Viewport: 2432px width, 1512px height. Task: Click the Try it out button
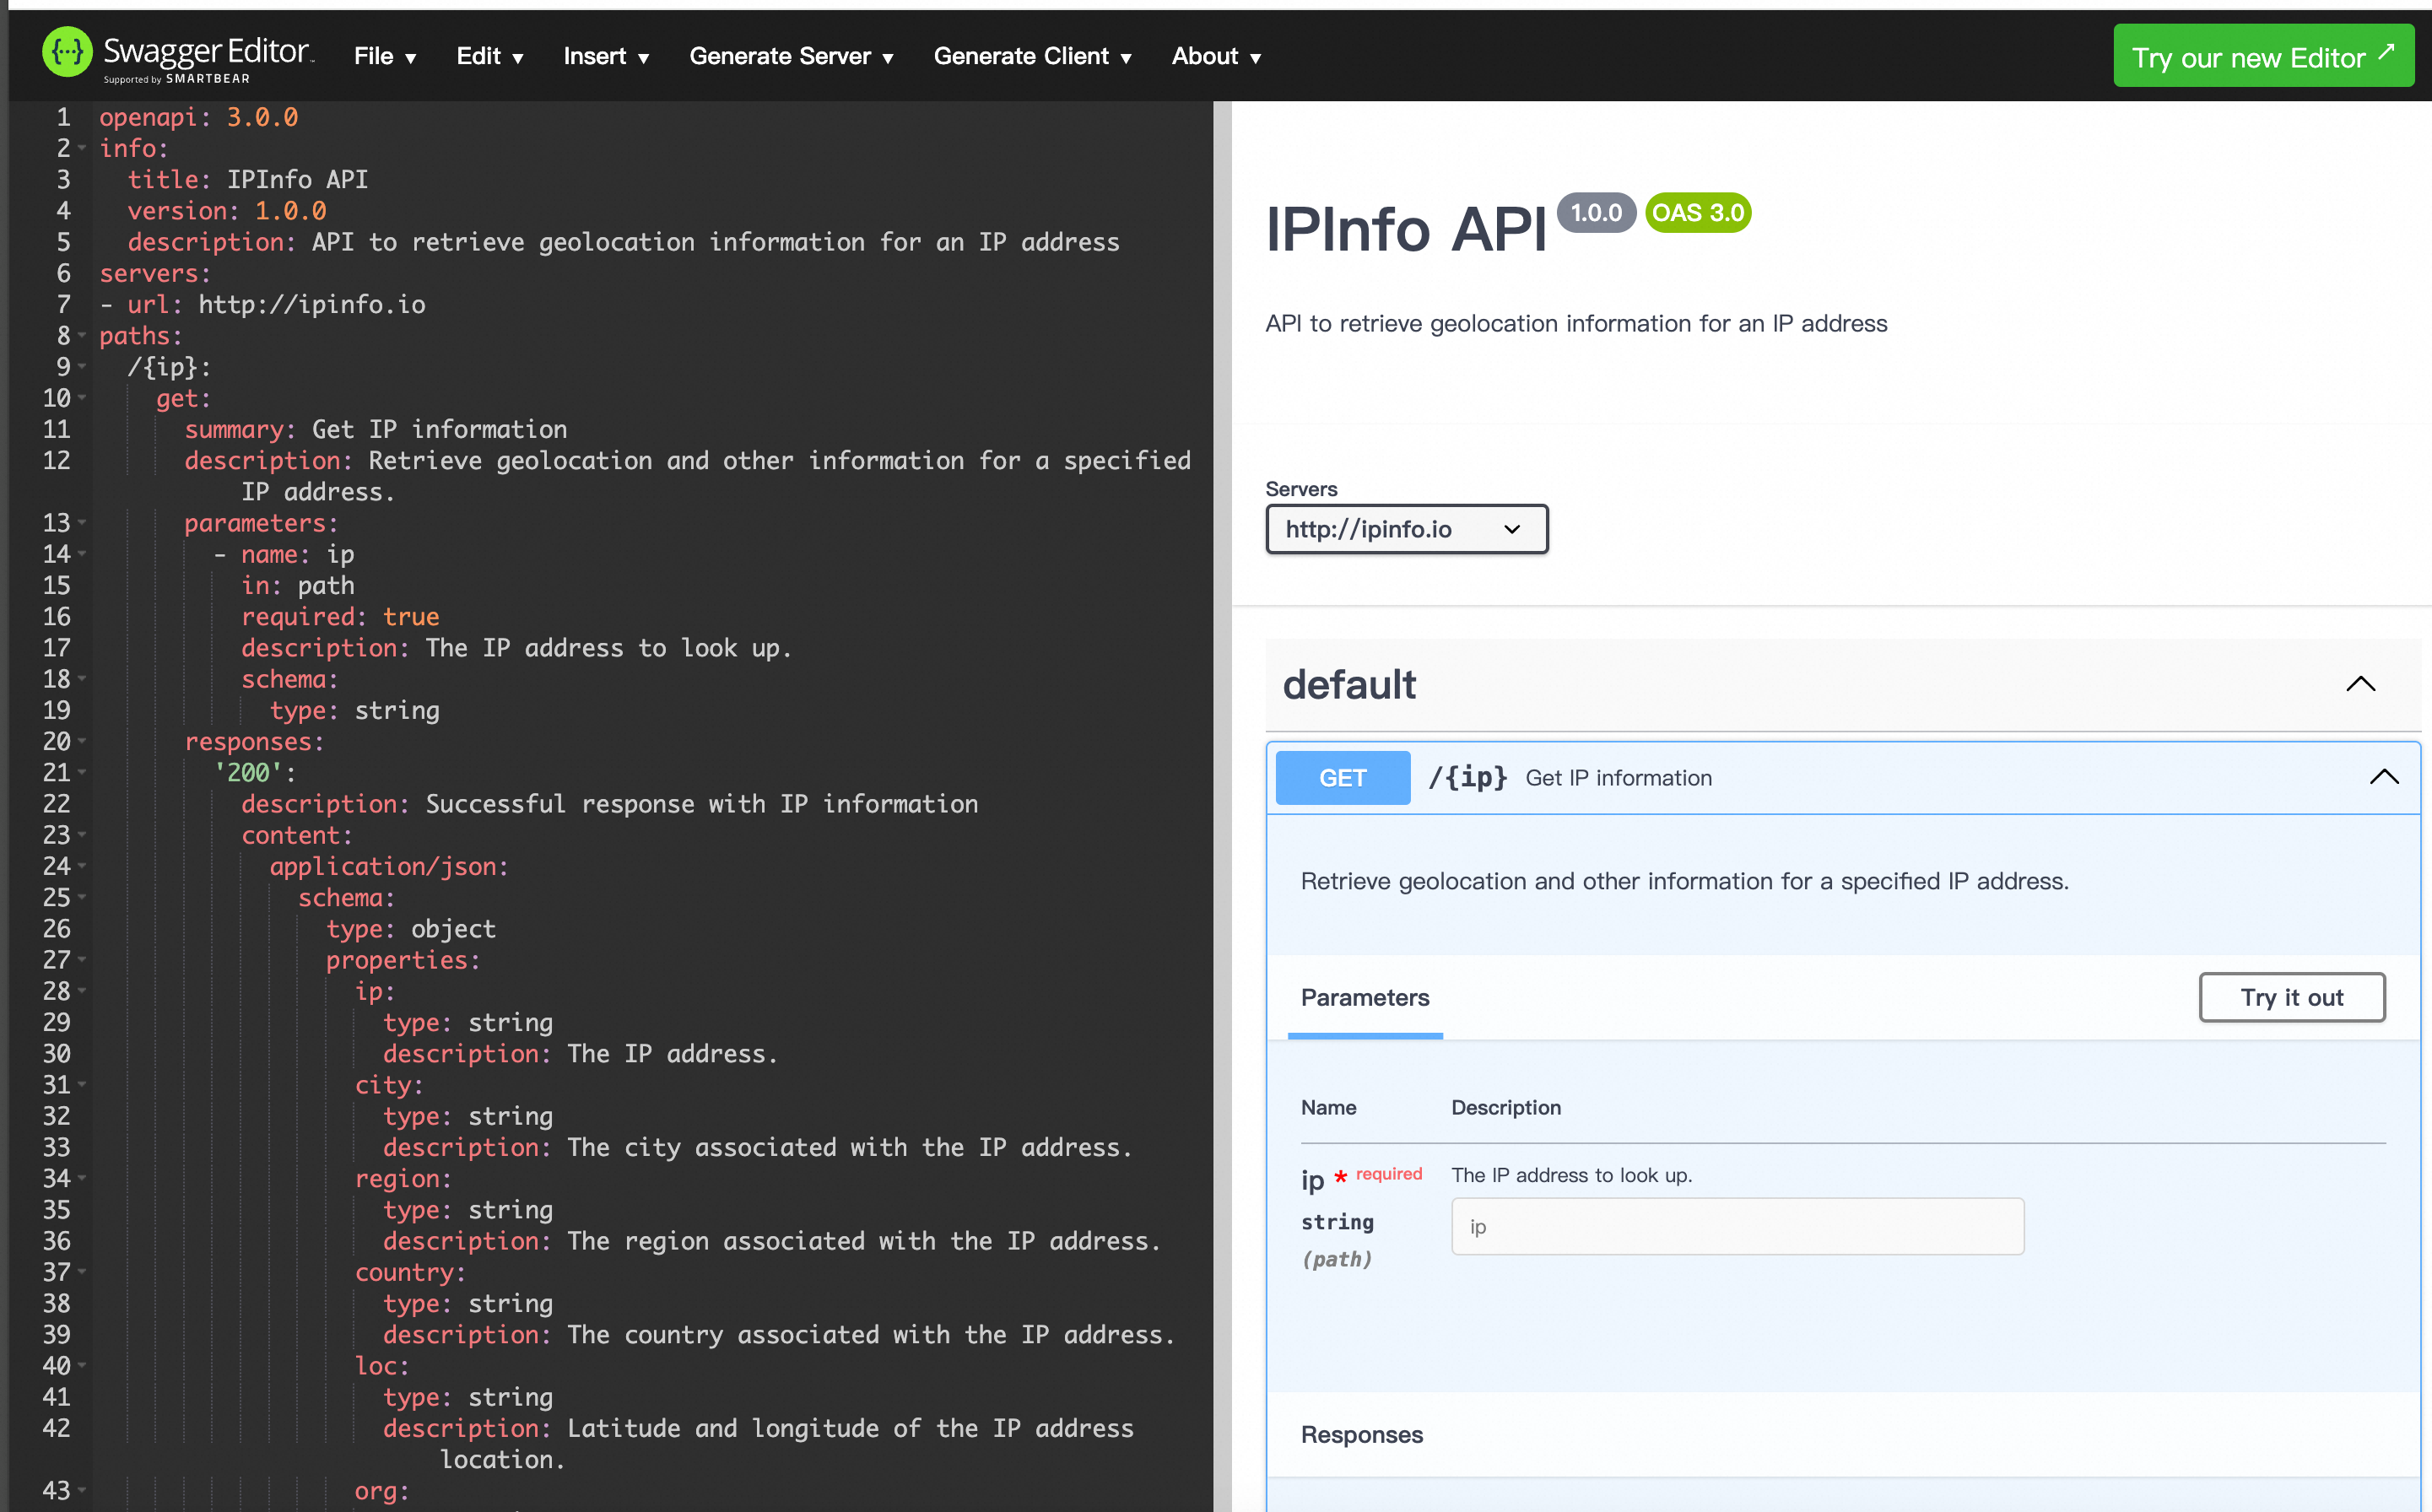point(2291,997)
